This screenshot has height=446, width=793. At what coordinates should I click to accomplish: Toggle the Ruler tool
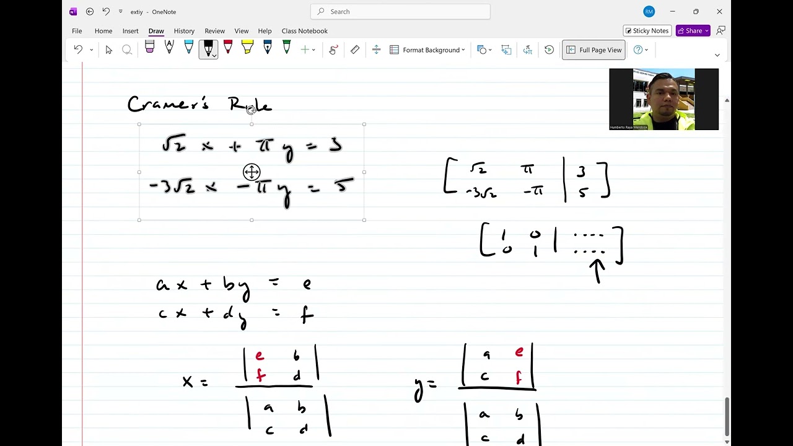coord(355,50)
